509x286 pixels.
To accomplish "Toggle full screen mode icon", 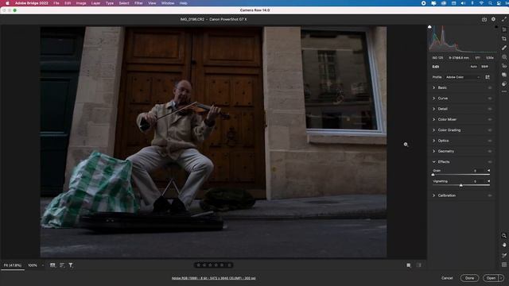I will (x=503, y=19).
